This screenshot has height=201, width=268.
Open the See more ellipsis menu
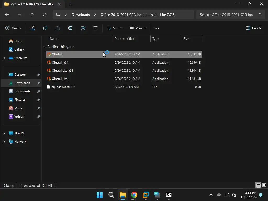(157, 28)
